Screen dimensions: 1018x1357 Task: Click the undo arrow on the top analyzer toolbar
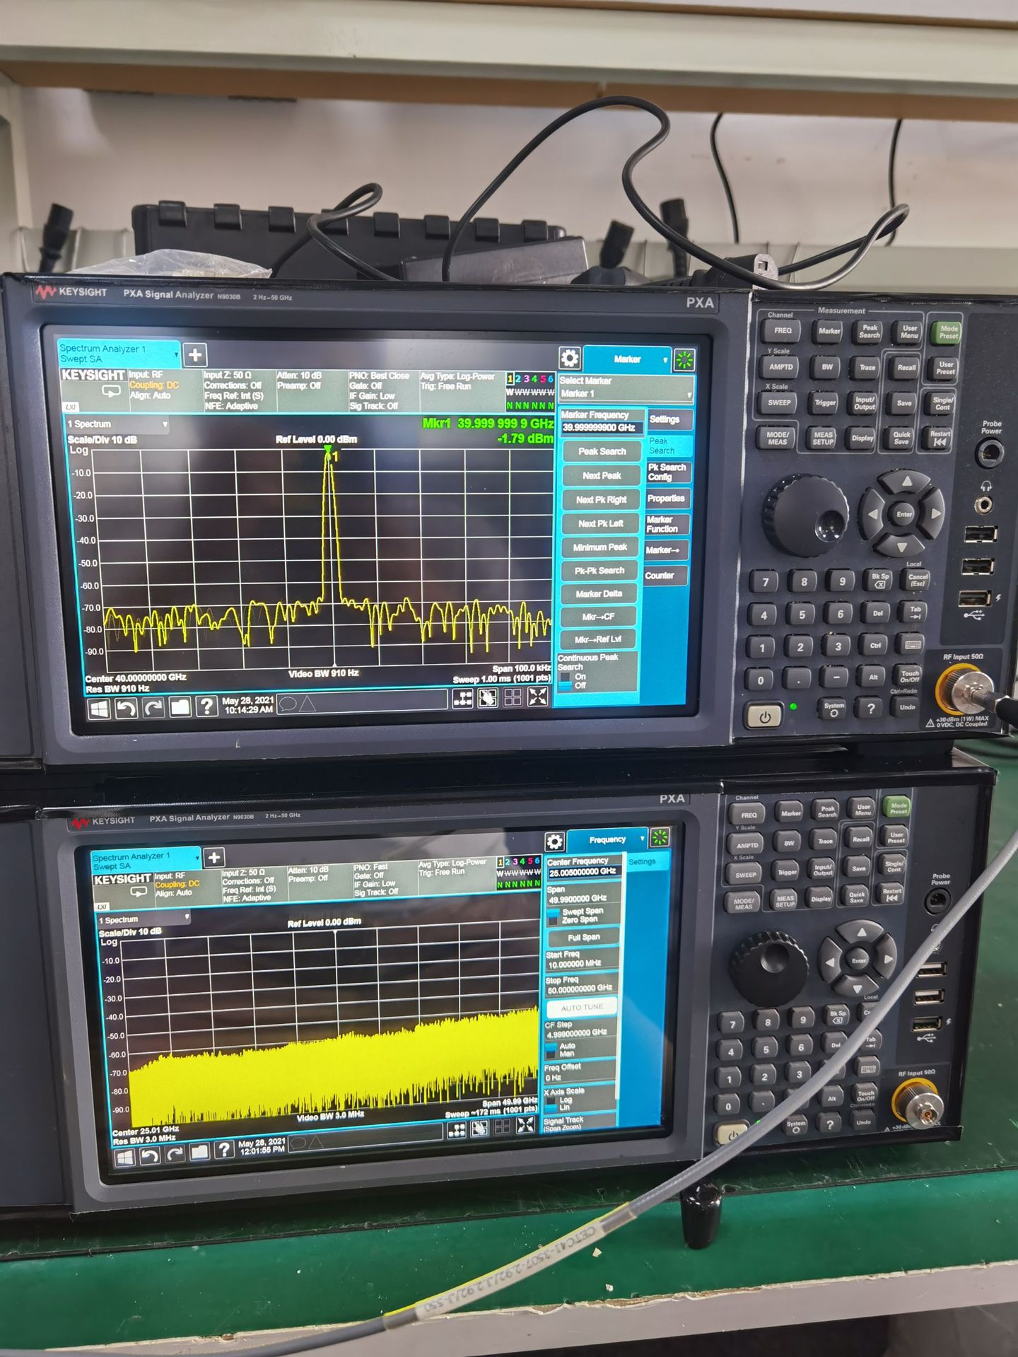[x=126, y=708]
